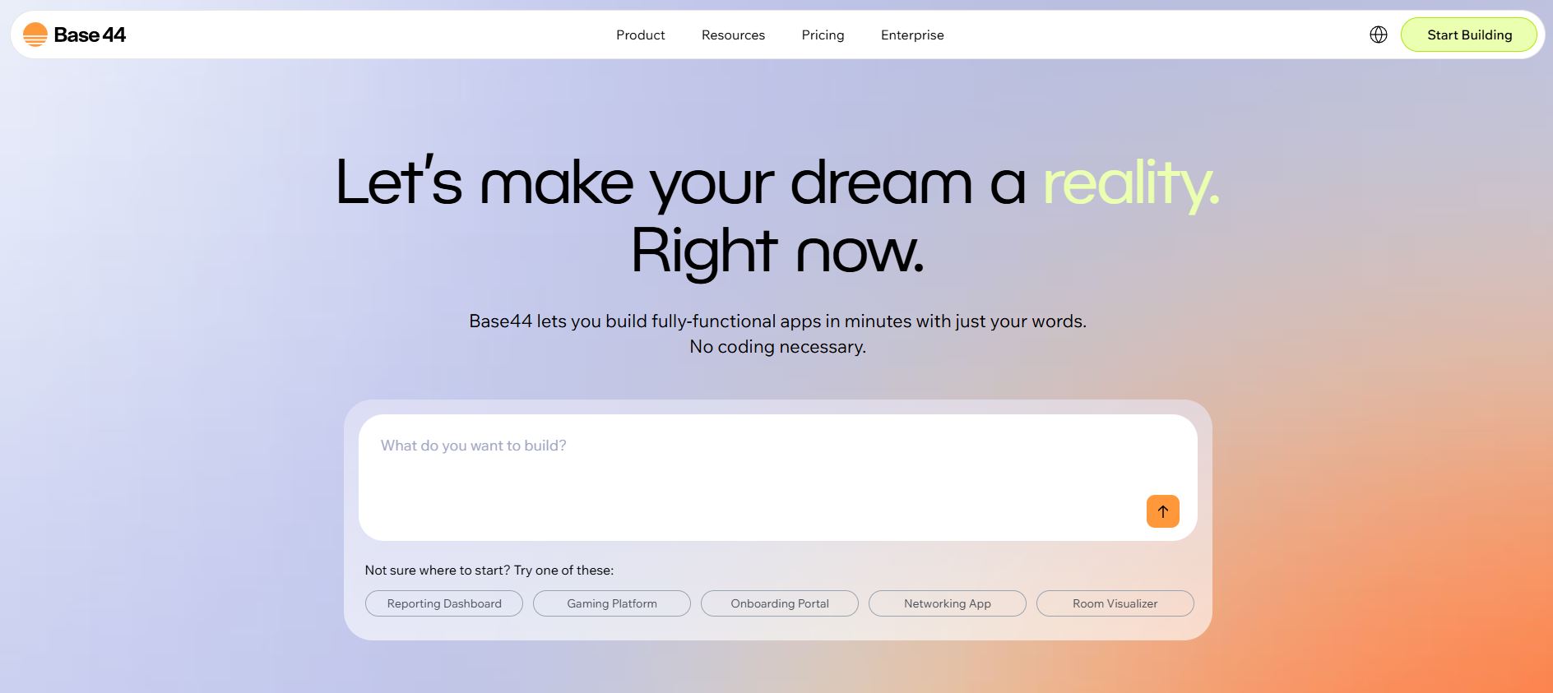Click the 'Let's make your dream a reality.' heading
The image size is (1553, 693).
pyautogui.click(x=777, y=183)
